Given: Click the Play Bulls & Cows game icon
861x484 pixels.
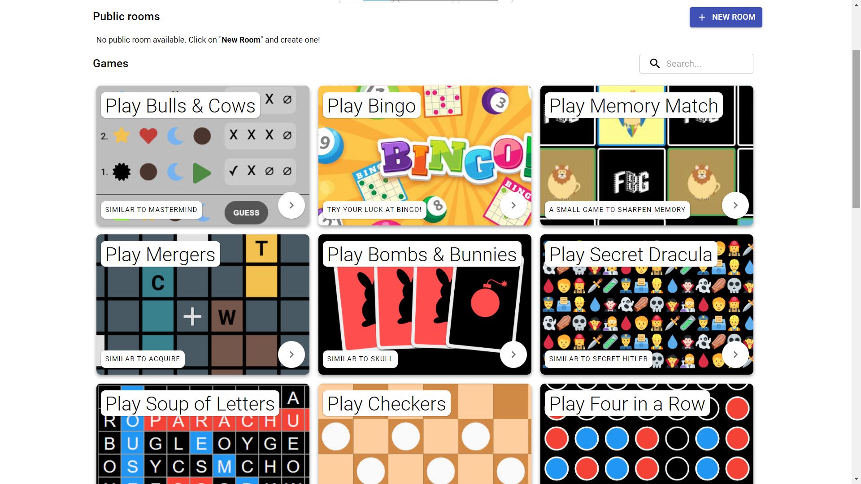Looking at the screenshot, I should tap(202, 156).
